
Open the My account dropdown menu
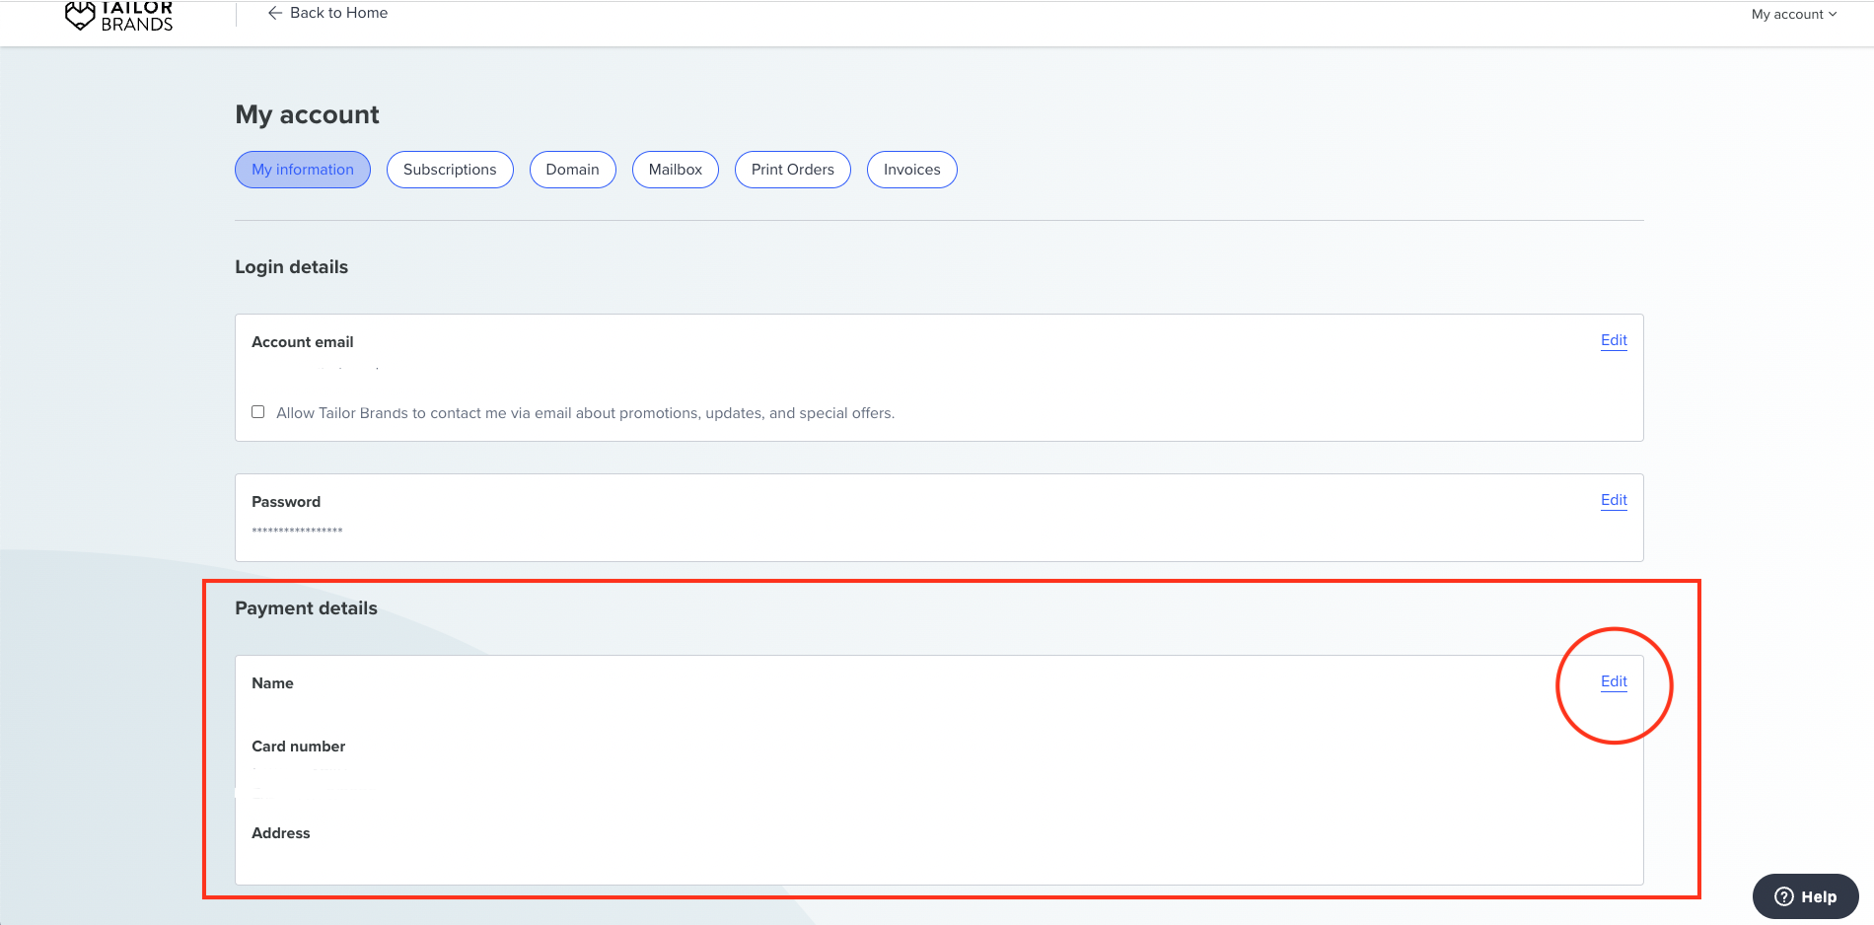point(1794,14)
